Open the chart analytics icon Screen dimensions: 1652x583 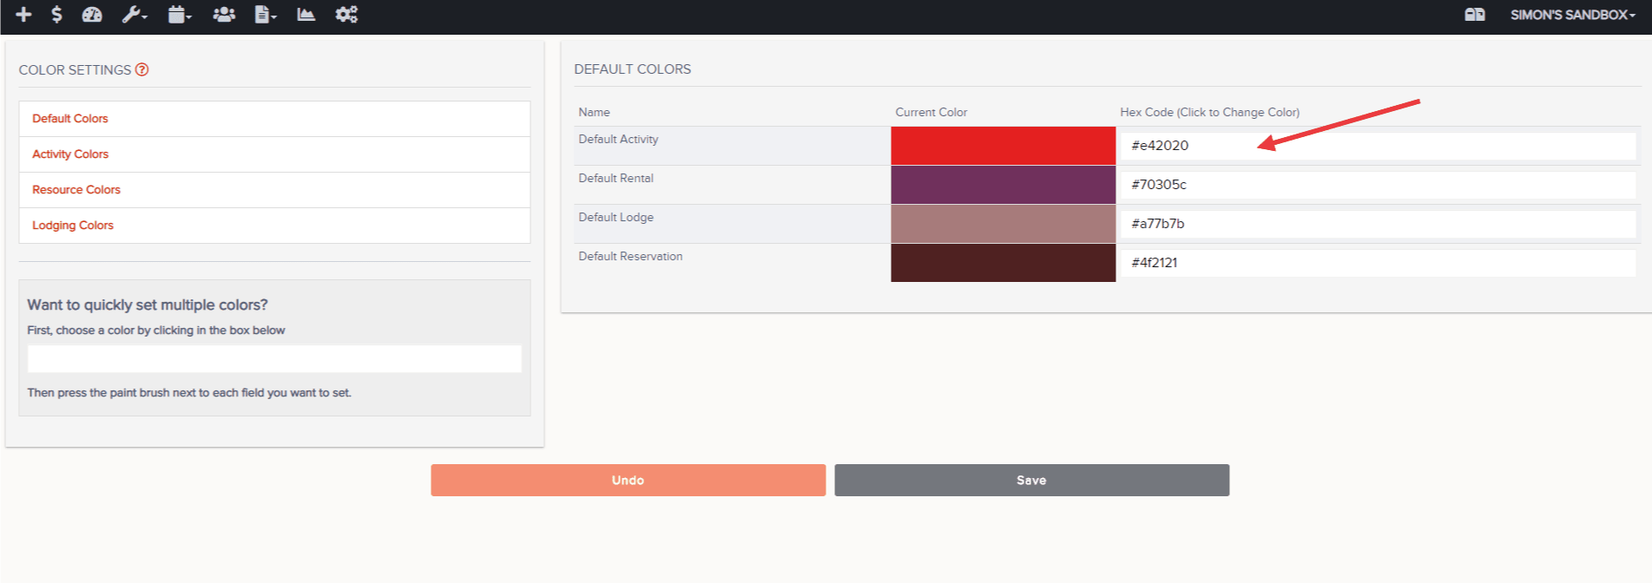click(306, 14)
